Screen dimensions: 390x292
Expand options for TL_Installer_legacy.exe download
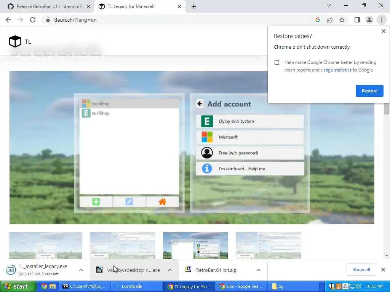point(81,270)
